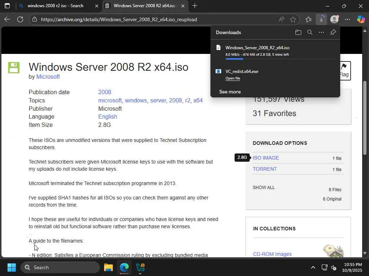
Task: Open the Favorites list icon
Action: [x=308, y=19]
